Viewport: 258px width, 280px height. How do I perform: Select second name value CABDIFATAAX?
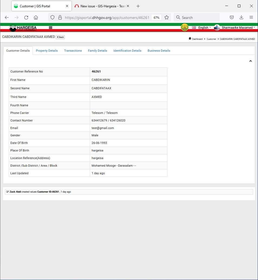[101, 88]
